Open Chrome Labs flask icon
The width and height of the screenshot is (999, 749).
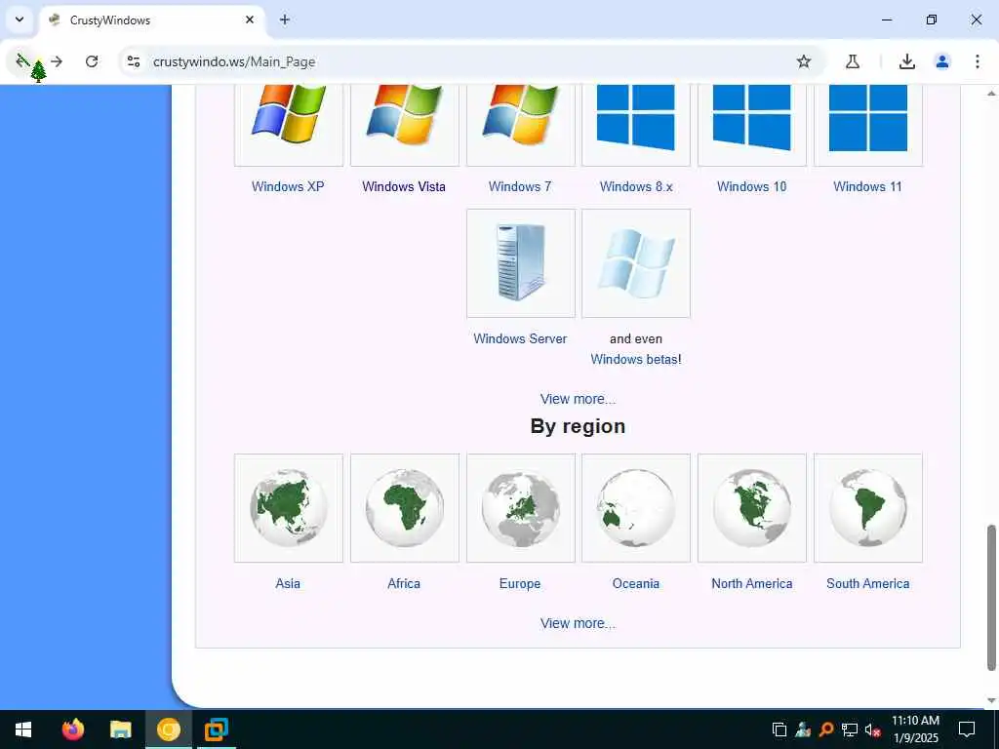(x=853, y=61)
